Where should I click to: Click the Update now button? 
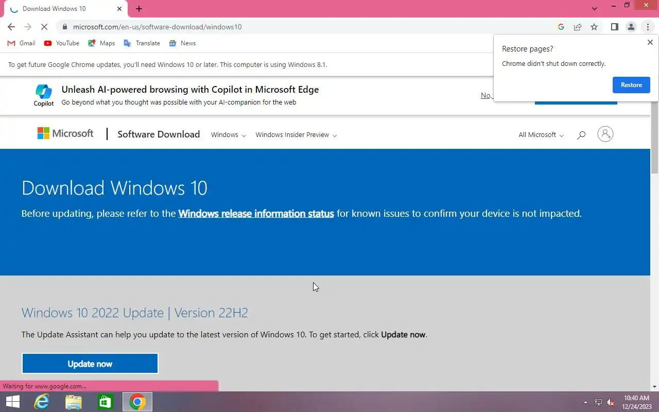tap(90, 364)
